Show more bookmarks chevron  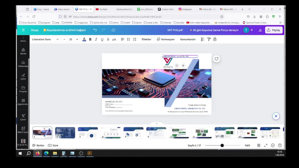click(x=280, y=22)
